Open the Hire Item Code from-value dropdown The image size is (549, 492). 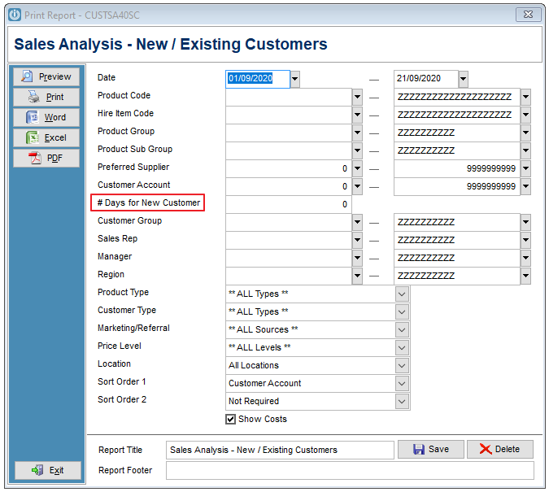pos(357,115)
